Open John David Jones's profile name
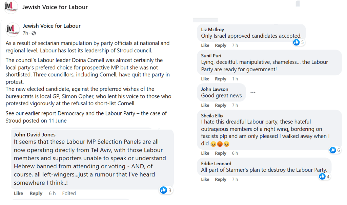 (x=35, y=135)
